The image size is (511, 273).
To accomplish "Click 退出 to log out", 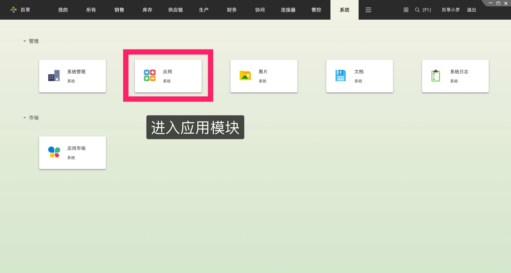I will (471, 10).
